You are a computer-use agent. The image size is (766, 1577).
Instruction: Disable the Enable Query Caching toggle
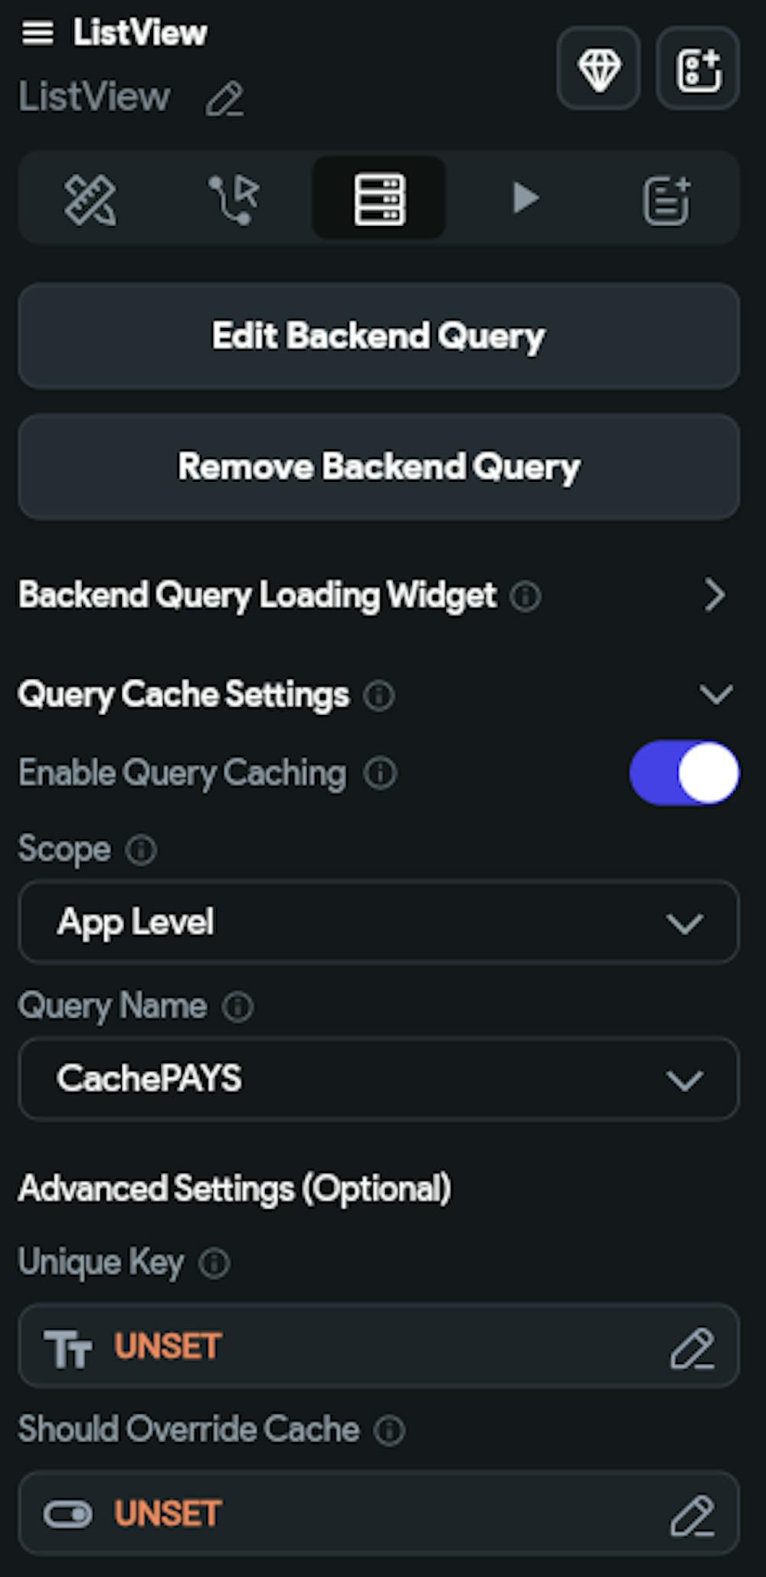point(684,774)
